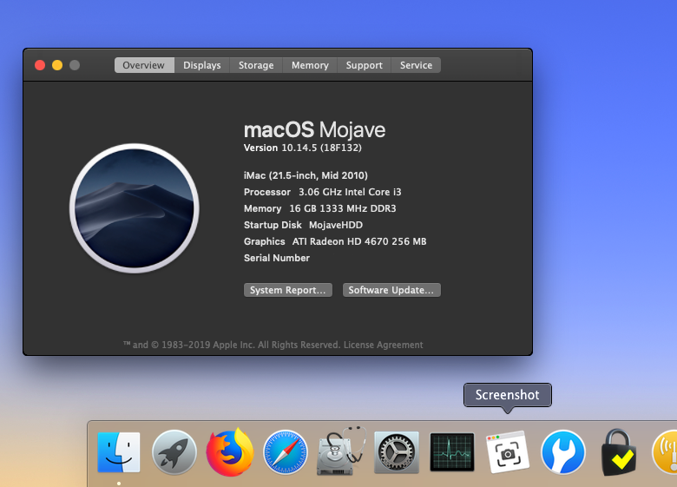This screenshot has width=677, height=487.
Task: Open Firefox from the Dock
Action: point(230,452)
